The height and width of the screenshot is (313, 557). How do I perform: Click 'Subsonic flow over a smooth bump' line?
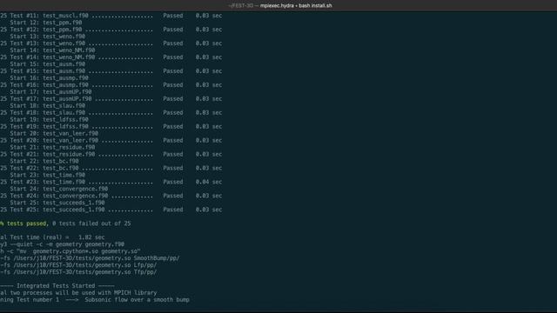click(138, 300)
